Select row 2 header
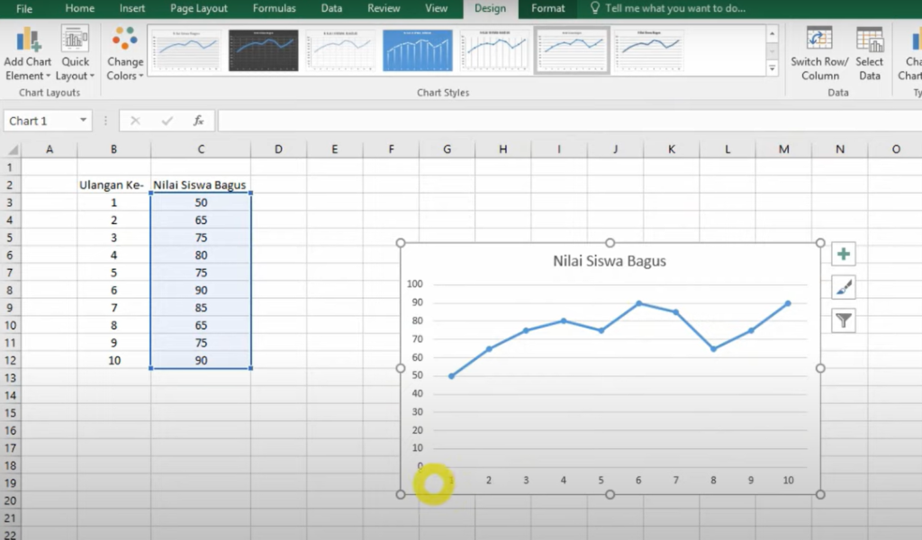 [x=10, y=184]
